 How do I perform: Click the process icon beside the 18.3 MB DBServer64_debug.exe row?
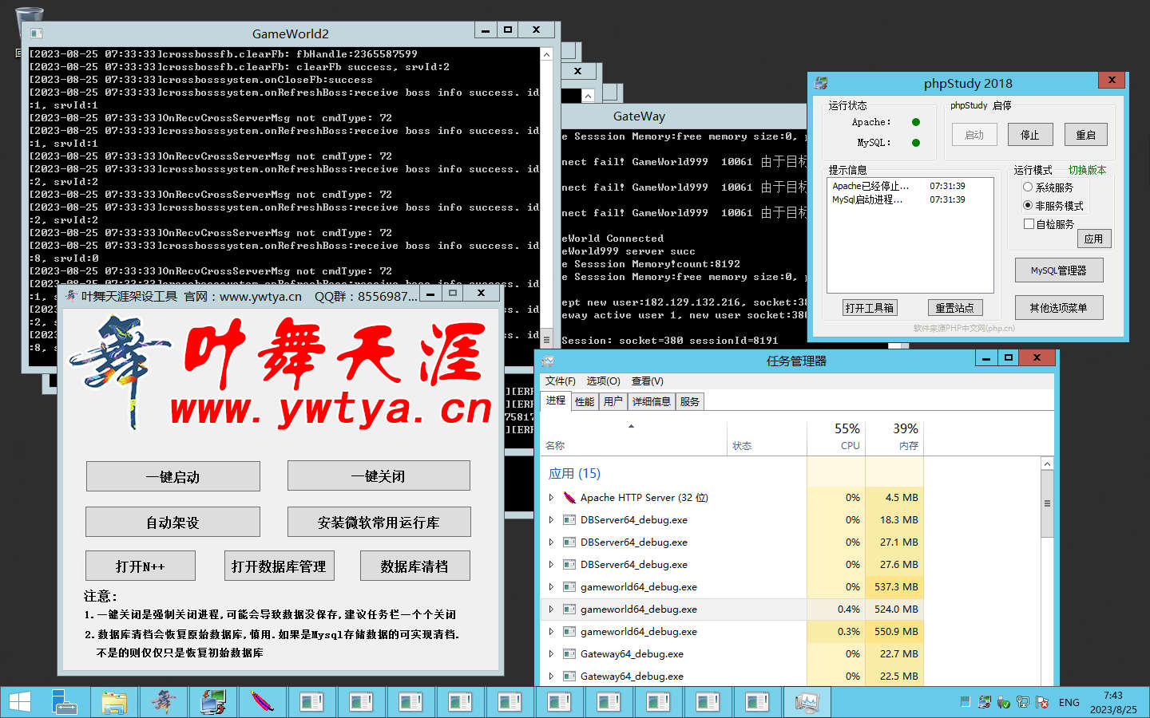pyautogui.click(x=569, y=519)
